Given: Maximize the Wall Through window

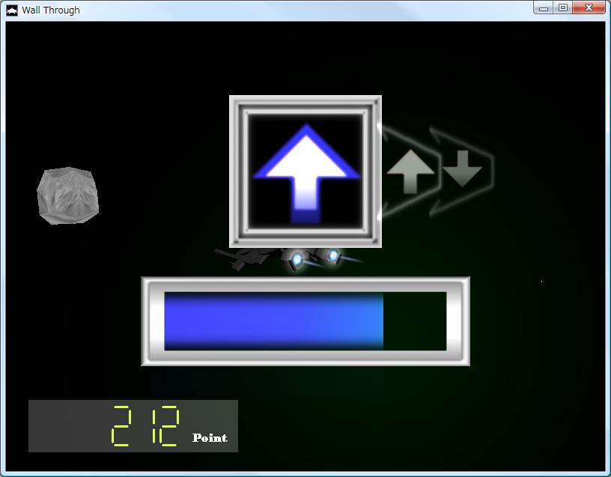Looking at the screenshot, I should coord(563,7).
